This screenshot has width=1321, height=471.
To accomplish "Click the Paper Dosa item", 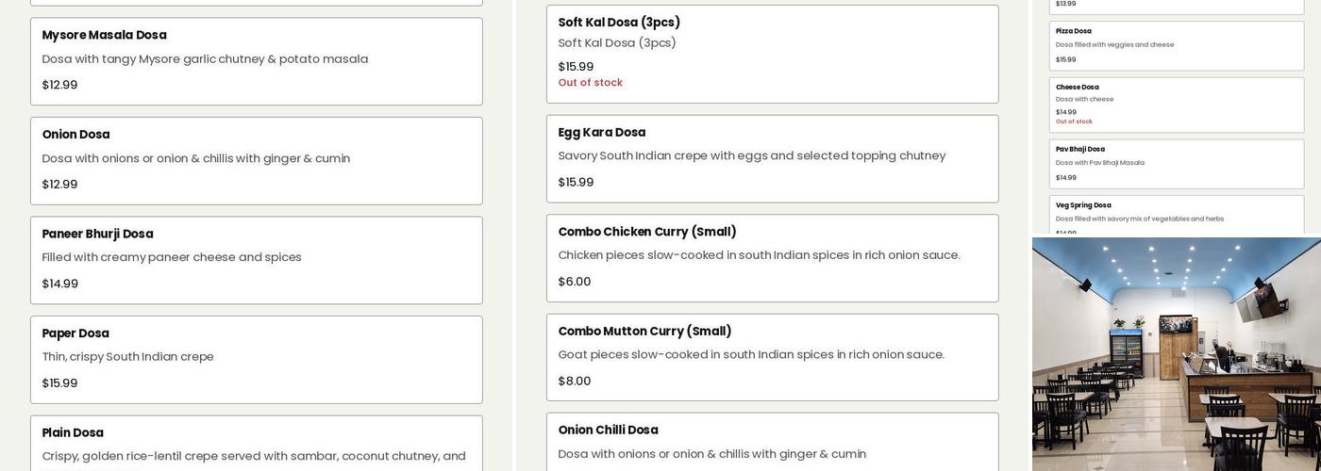I will (x=256, y=359).
